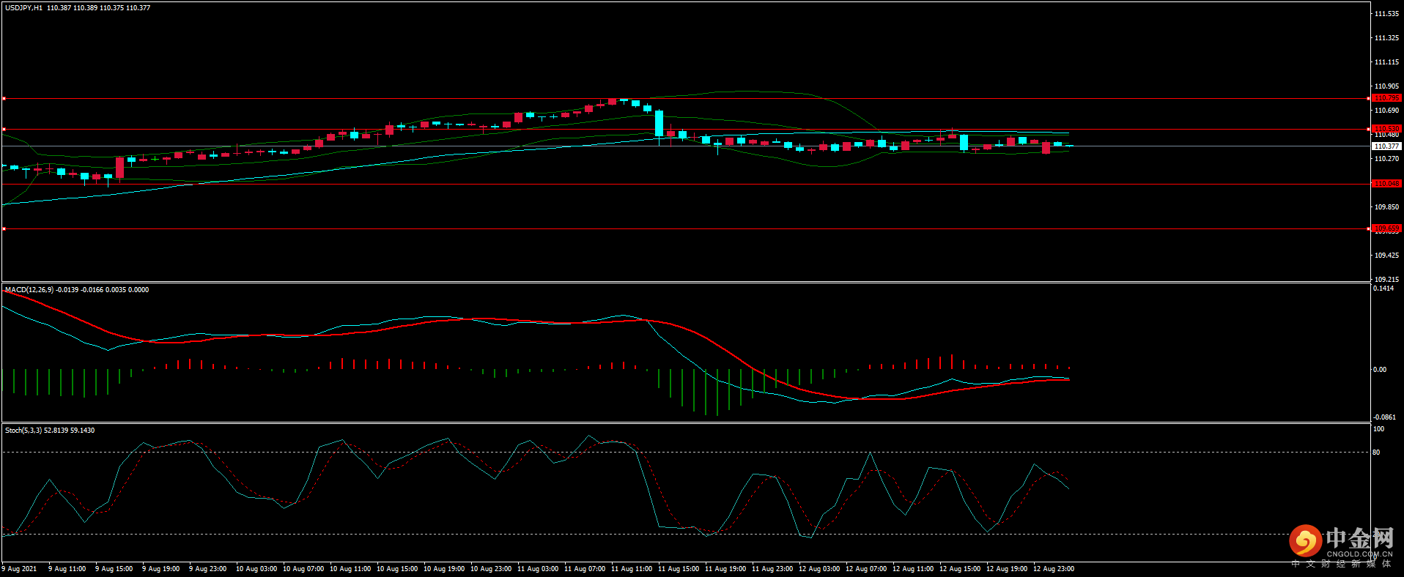Click the 109.215 price scale label
The width and height of the screenshot is (1404, 577).
(x=1386, y=280)
